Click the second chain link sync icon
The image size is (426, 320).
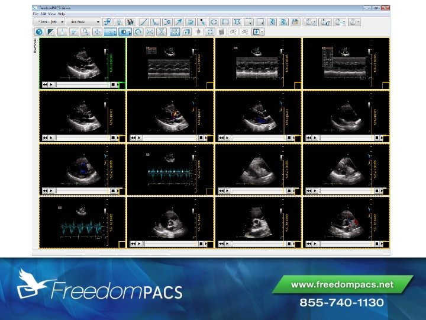[244, 32]
